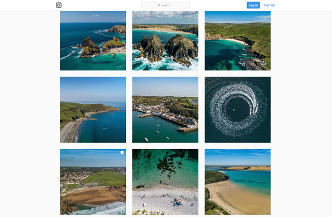The width and height of the screenshot is (332, 217).
Task: Focus the Search input field
Action: 165,5
